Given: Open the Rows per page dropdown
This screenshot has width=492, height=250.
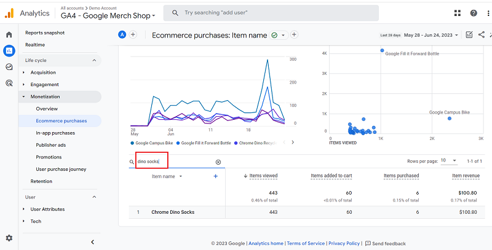Looking at the screenshot, I should (x=448, y=161).
